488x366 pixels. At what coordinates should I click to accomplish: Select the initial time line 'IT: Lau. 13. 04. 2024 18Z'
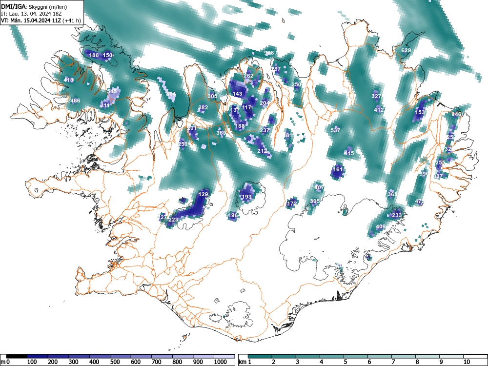[x=31, y=14]
